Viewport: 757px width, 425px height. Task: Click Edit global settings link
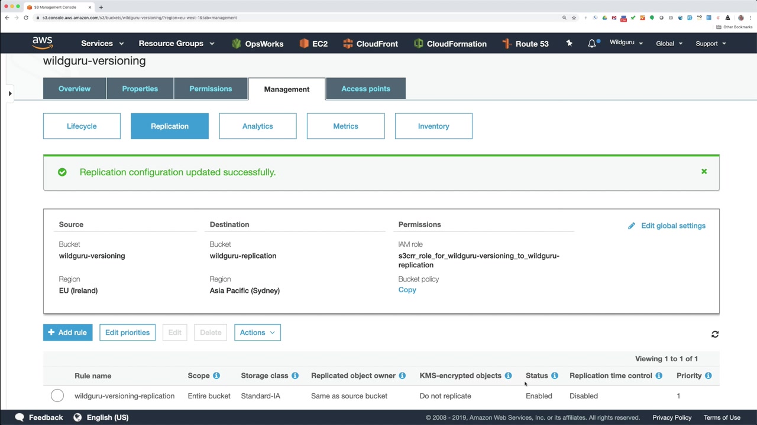click(x=673, y=225)
